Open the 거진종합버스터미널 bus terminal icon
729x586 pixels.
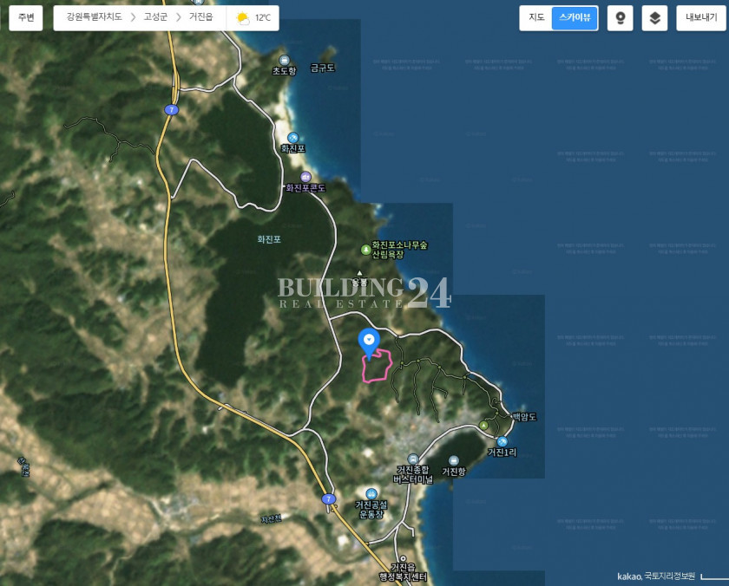point(413,459)
